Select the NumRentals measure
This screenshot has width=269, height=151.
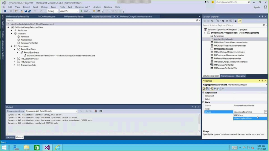(x=26, y=40)
